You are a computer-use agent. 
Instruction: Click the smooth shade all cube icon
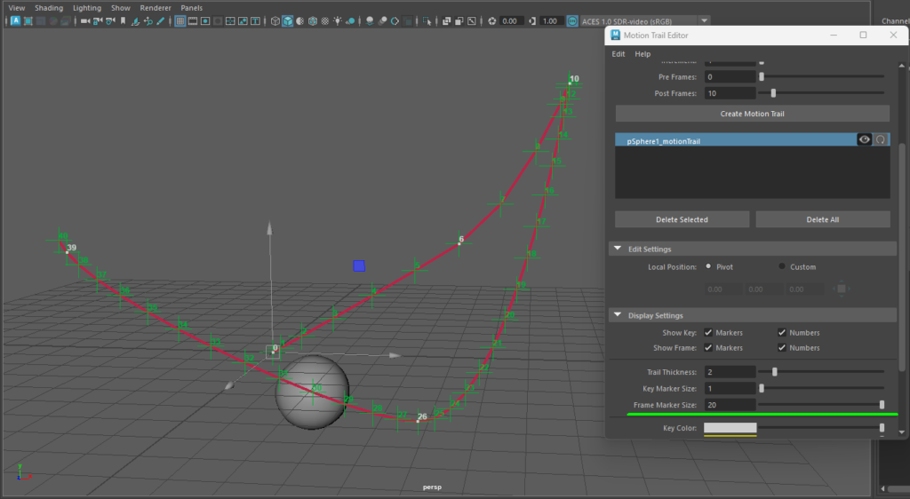tap(288, 20)
